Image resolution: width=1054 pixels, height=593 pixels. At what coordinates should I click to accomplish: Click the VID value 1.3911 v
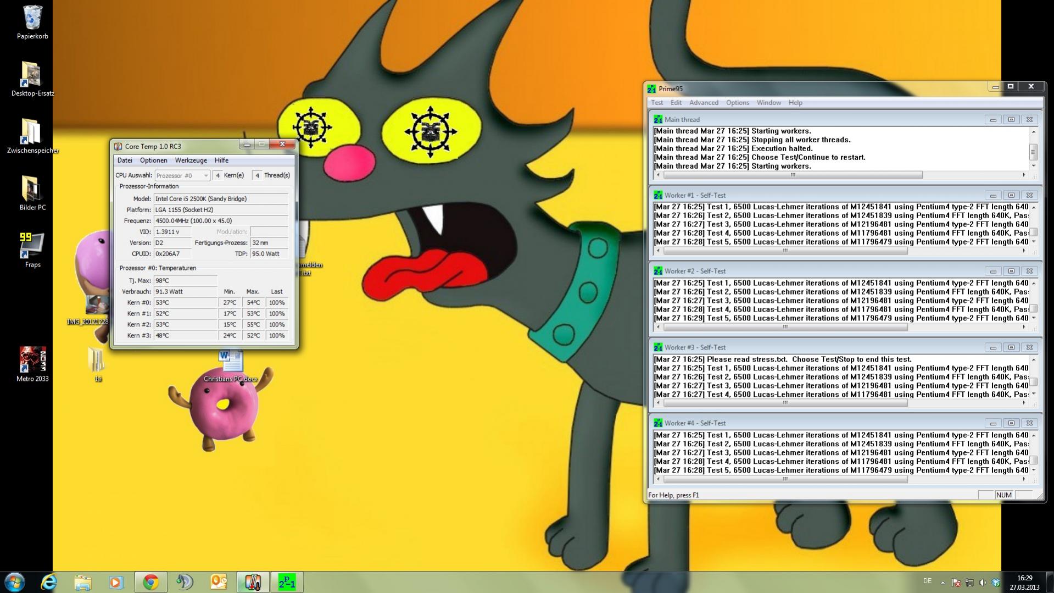tap(172, 232)
